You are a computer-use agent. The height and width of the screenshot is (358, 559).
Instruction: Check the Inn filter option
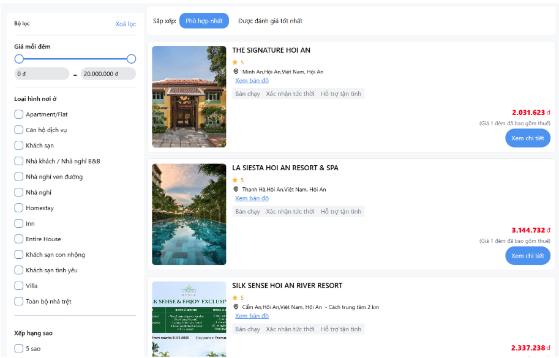(x=18, y=223)
